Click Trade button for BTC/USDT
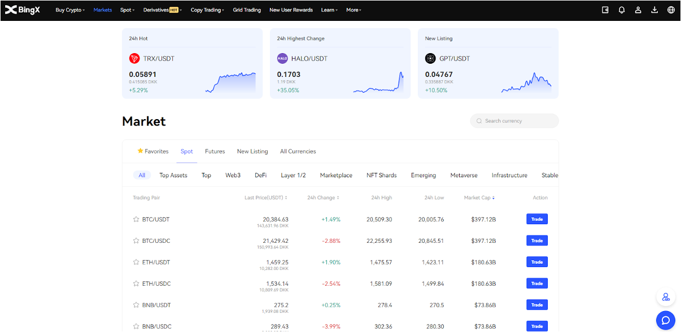Screen dimensions: 681x332 coord(536,219)
